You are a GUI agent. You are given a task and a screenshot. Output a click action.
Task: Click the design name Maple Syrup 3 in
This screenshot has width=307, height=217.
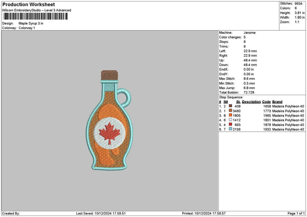[x=31, y=24]
